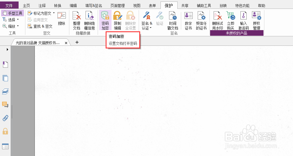Expand the left navigation panel arrow

click(x=7, y=49)
